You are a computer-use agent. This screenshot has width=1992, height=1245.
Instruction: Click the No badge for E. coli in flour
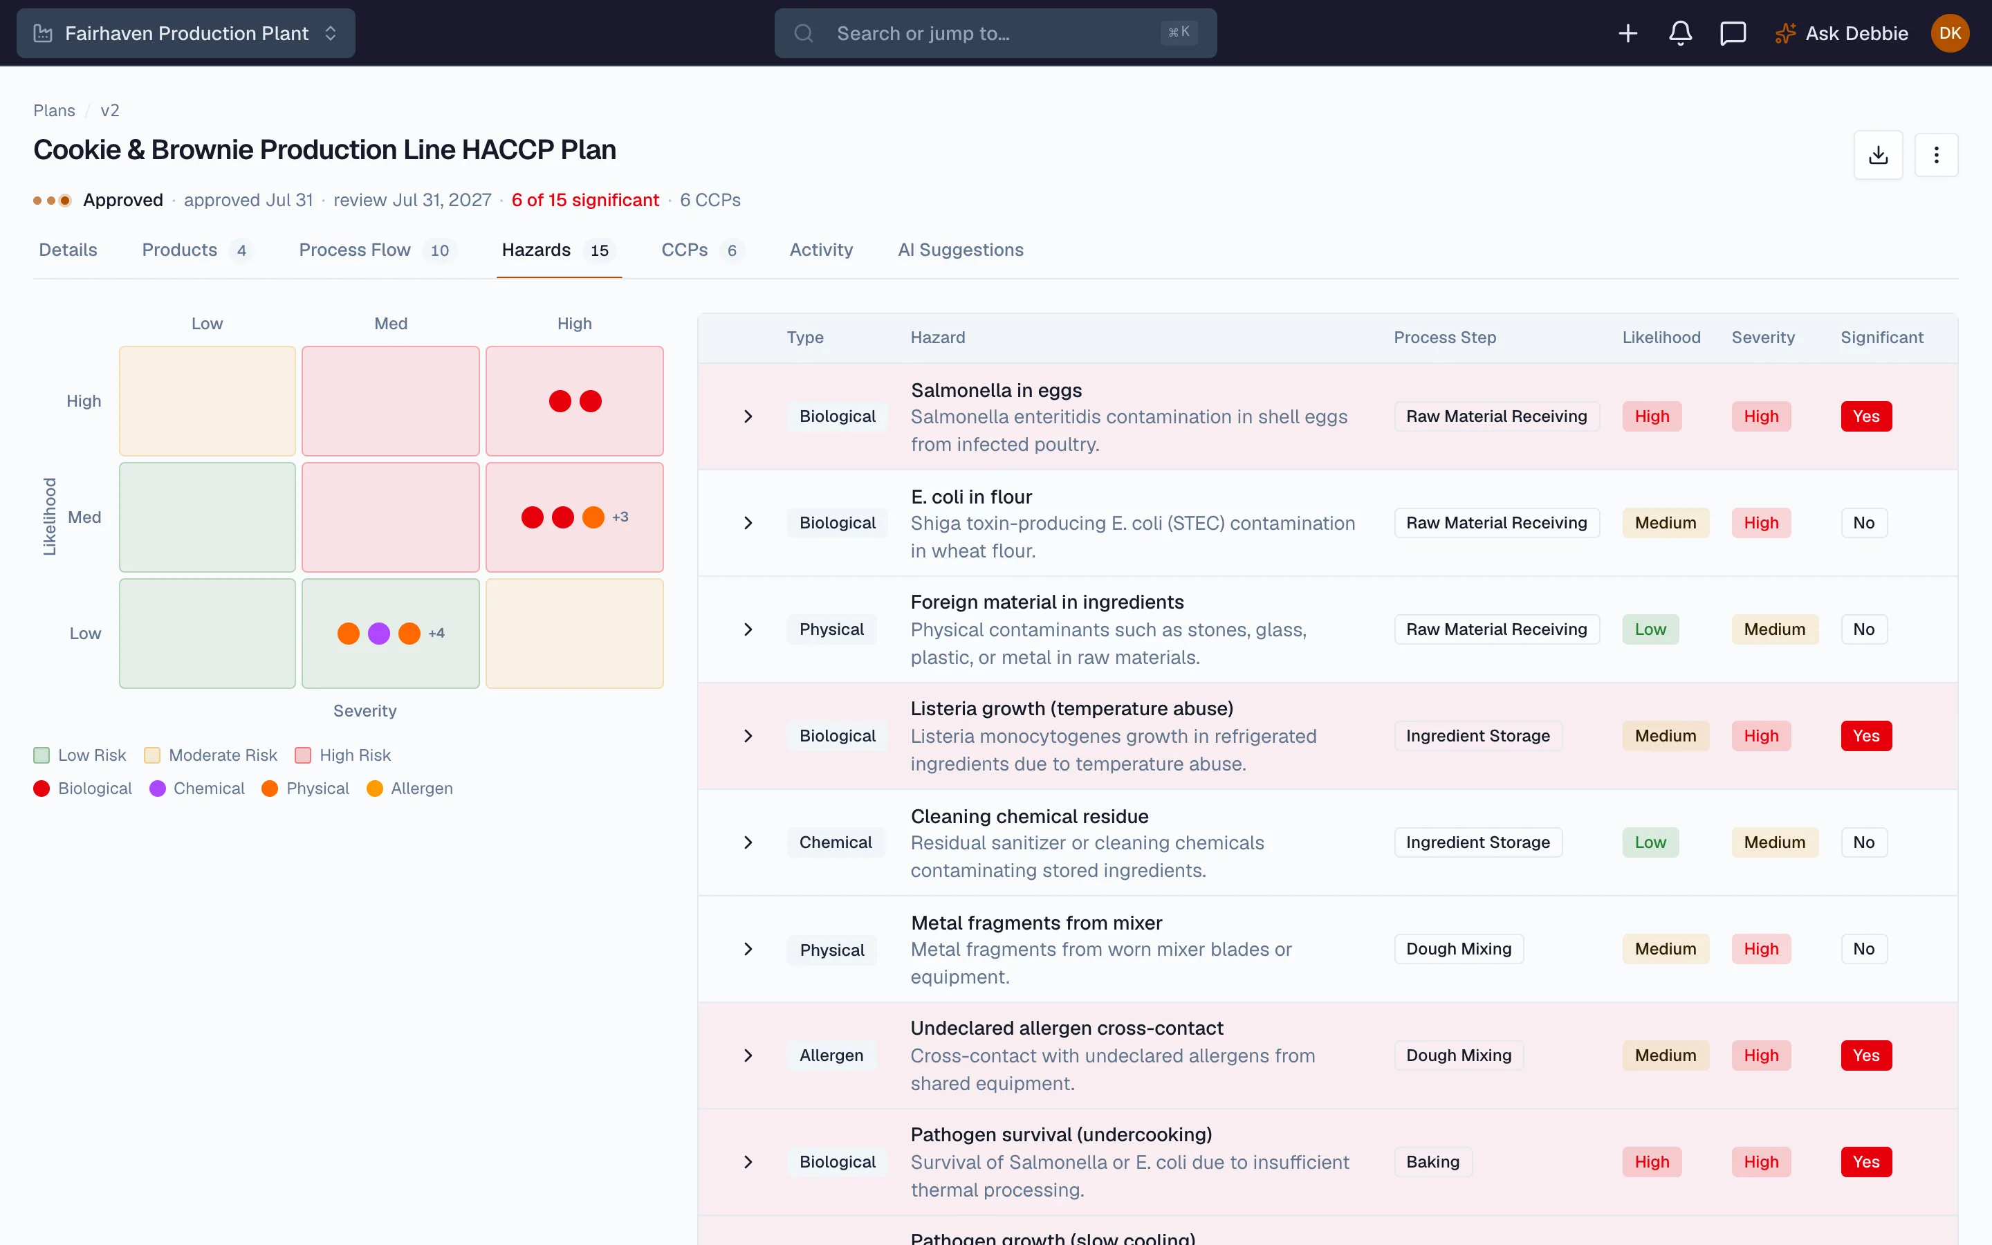pyautogui.click(x=1863, y=523)
